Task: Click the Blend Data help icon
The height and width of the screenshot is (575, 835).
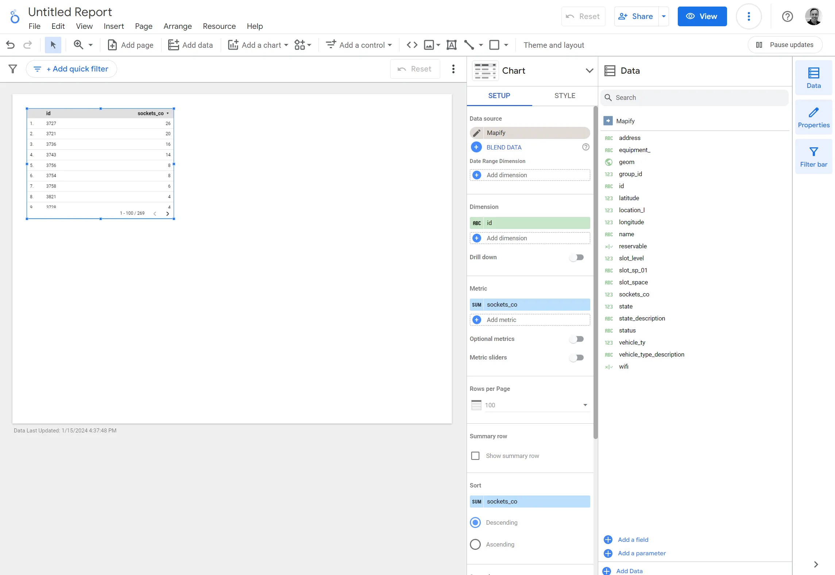Action: 586,147
